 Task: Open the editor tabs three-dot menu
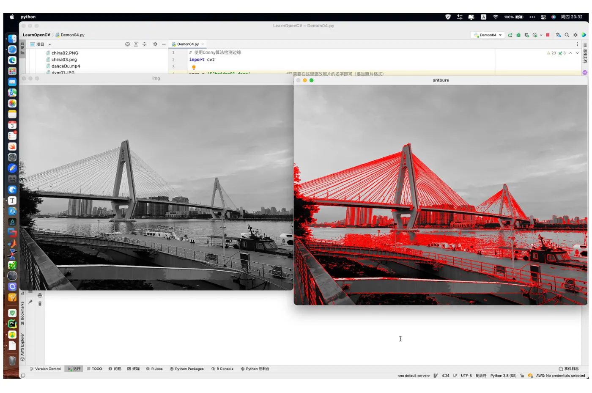(x=577, y=44)
